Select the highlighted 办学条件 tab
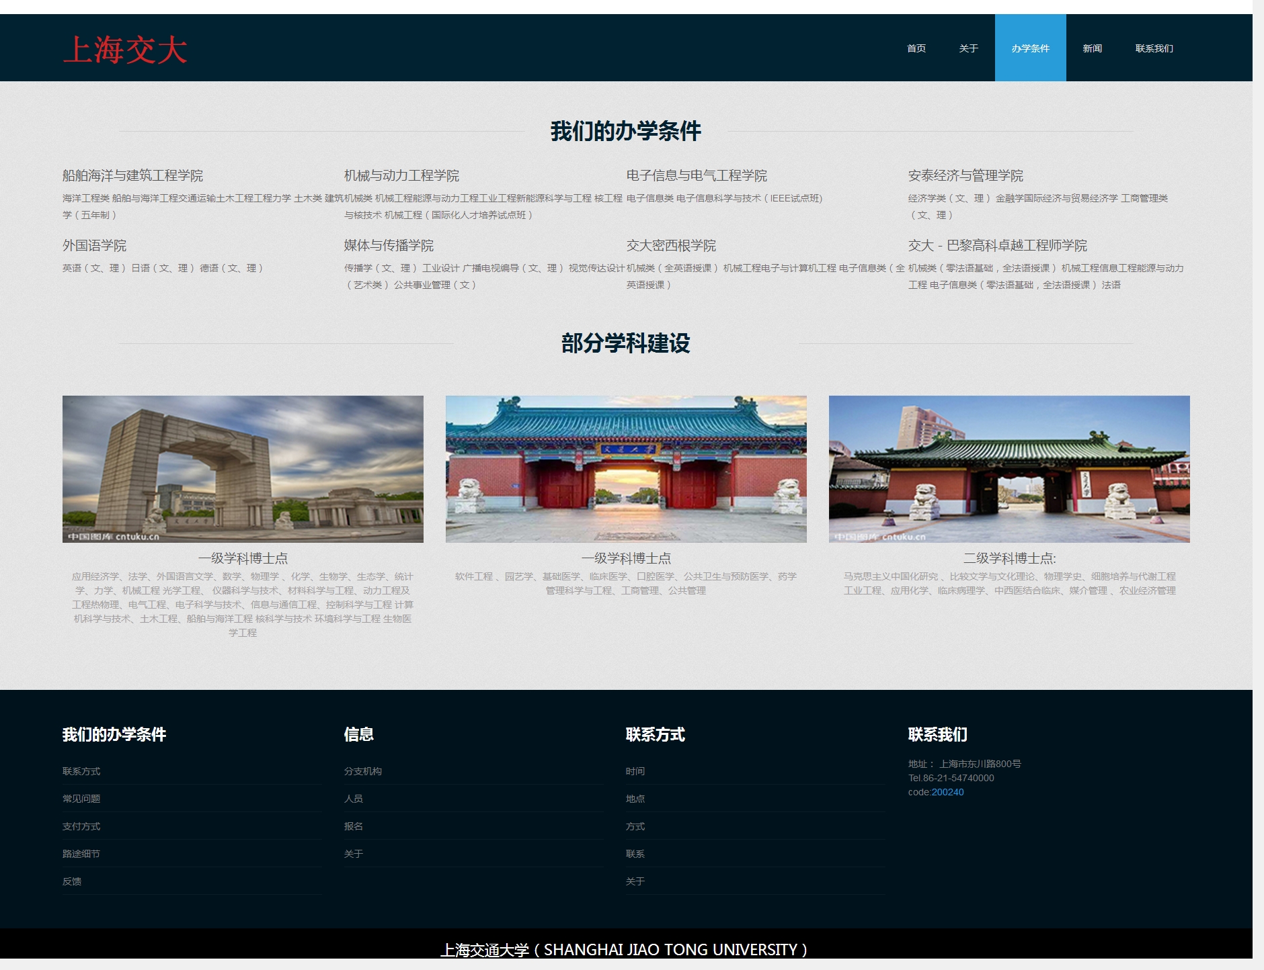 (x=1030, y=48)
